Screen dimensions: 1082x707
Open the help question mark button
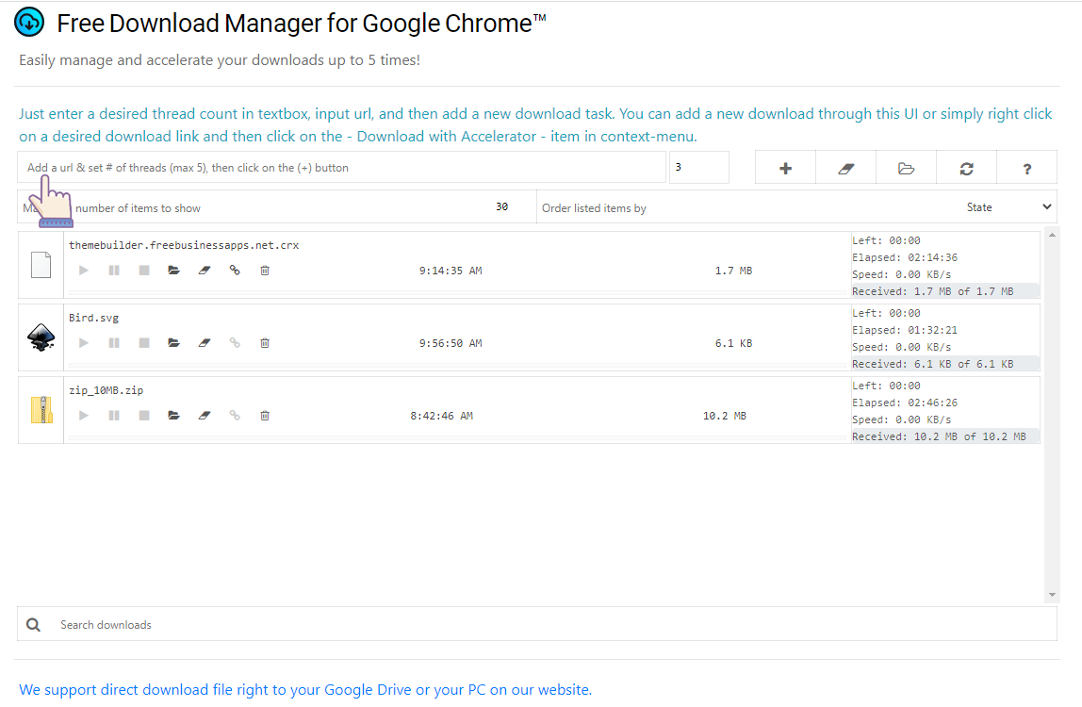(x=1026, y=168)
